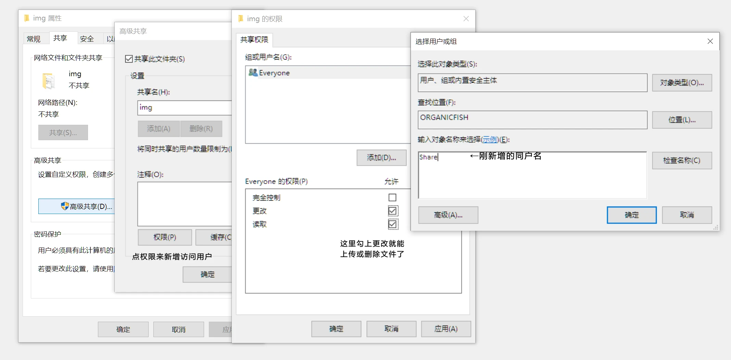Open 对象类型(O)... in select user dialog

pos(682,83)
